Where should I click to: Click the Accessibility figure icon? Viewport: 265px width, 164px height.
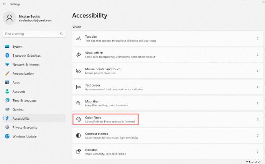coord(7,118)
